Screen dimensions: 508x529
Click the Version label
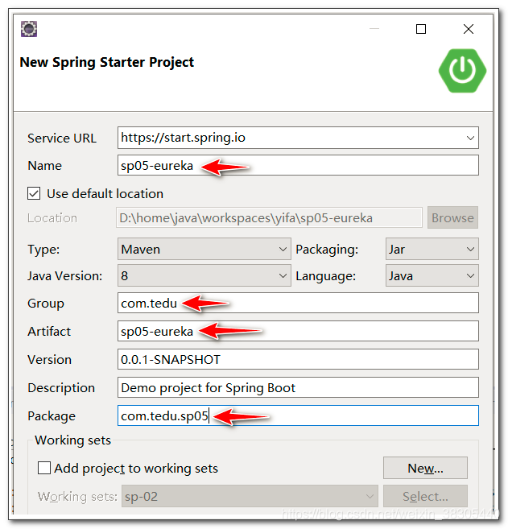[50, 360]
